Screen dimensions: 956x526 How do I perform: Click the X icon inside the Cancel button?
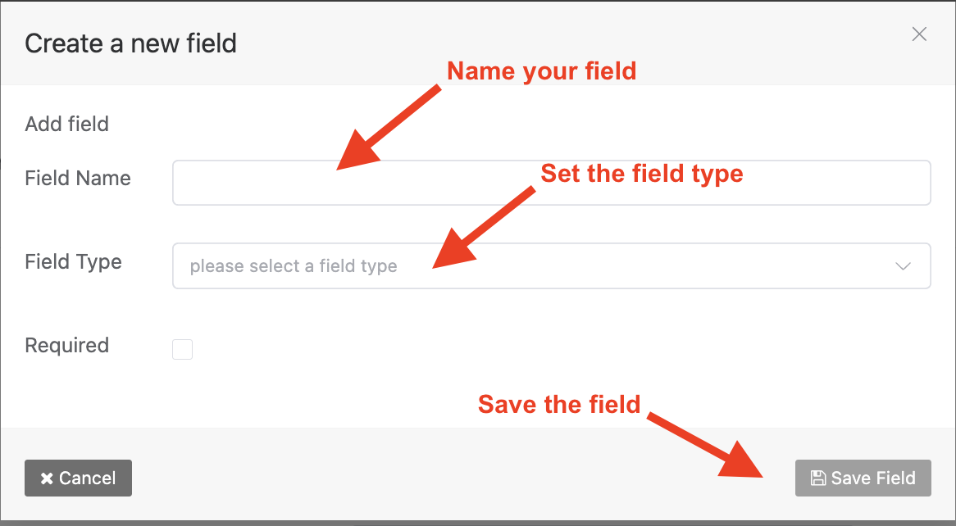click(48, 478)
